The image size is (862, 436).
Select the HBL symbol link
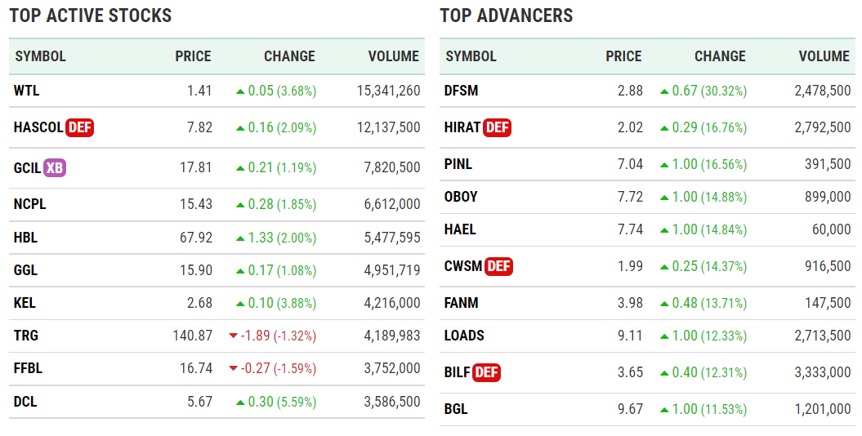(25, 238)
